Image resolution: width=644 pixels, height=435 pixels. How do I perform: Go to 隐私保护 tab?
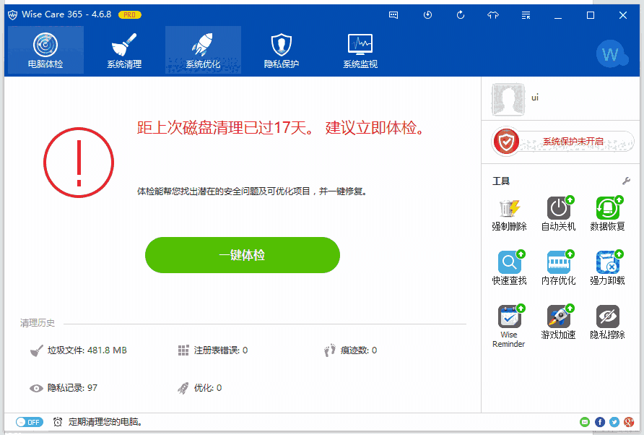[x=282, y=50]
